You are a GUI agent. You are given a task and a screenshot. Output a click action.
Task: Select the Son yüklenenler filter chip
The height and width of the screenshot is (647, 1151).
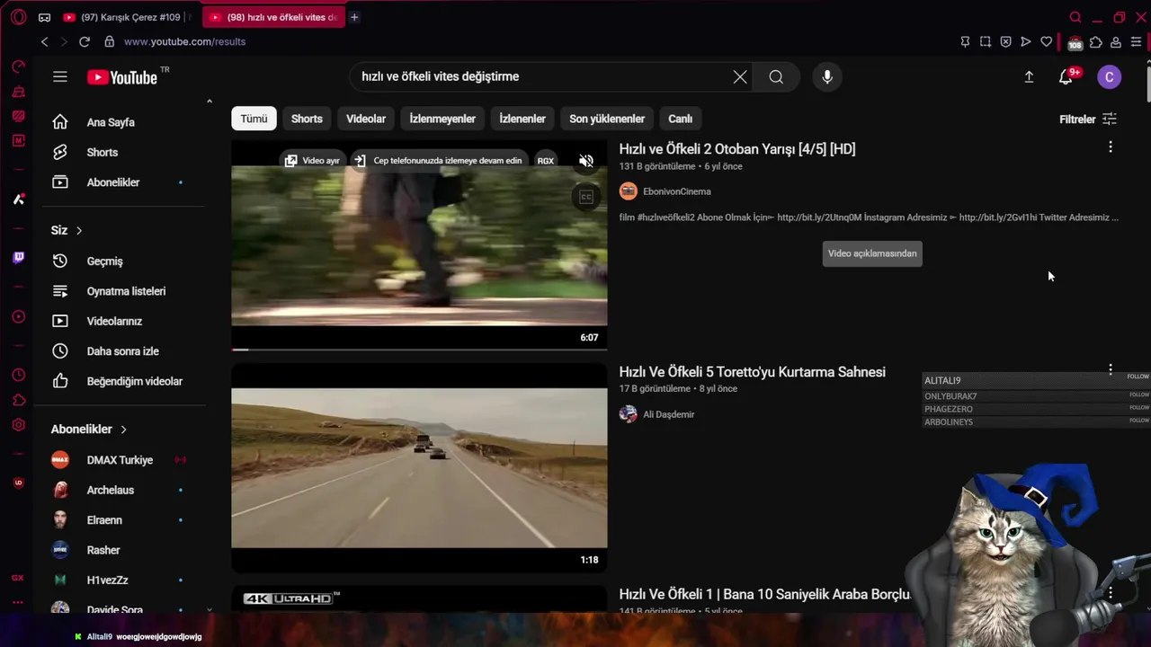[607, 119]
